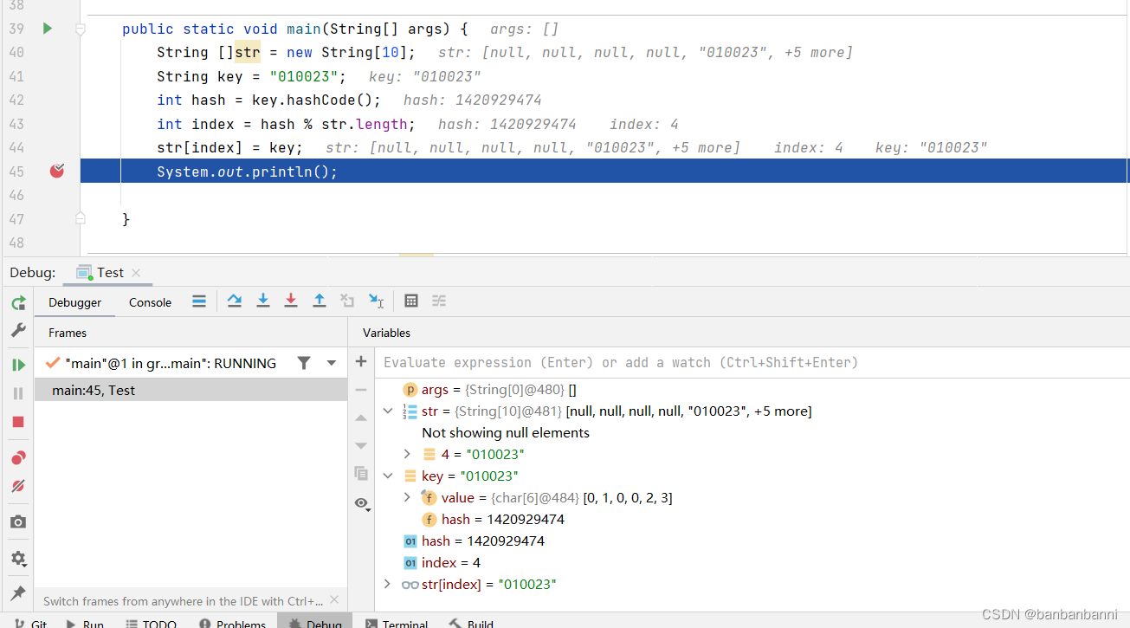Fold the main method at line 39
The height and width of the screenshot is (628, 1130).
pos(80,29)
